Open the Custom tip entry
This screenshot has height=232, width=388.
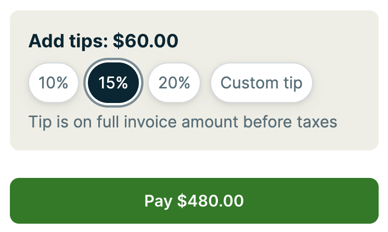[x=261, y=83]
